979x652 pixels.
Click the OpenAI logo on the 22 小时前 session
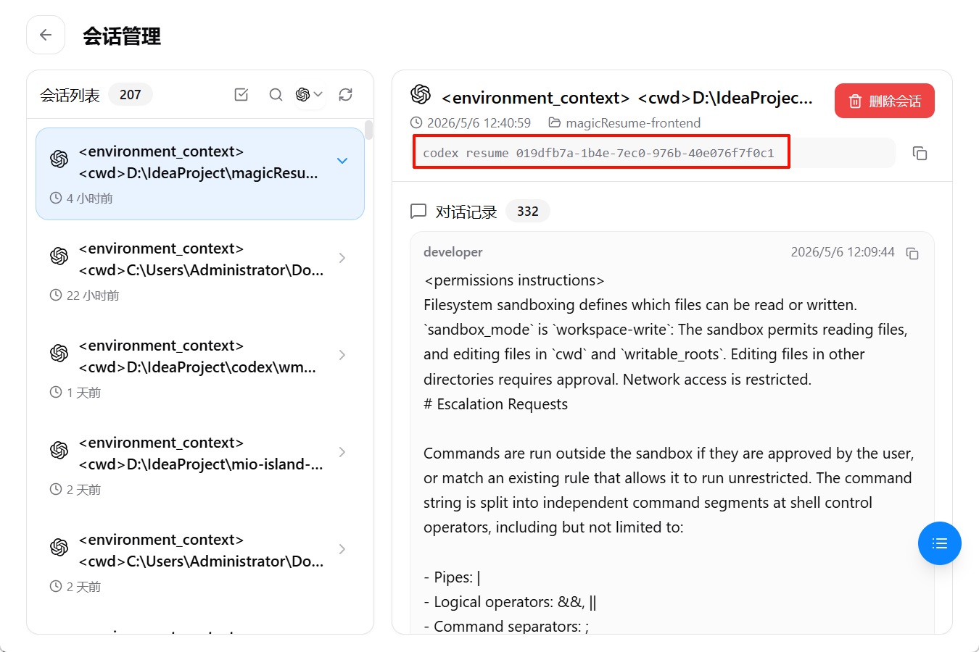(59, 256)
